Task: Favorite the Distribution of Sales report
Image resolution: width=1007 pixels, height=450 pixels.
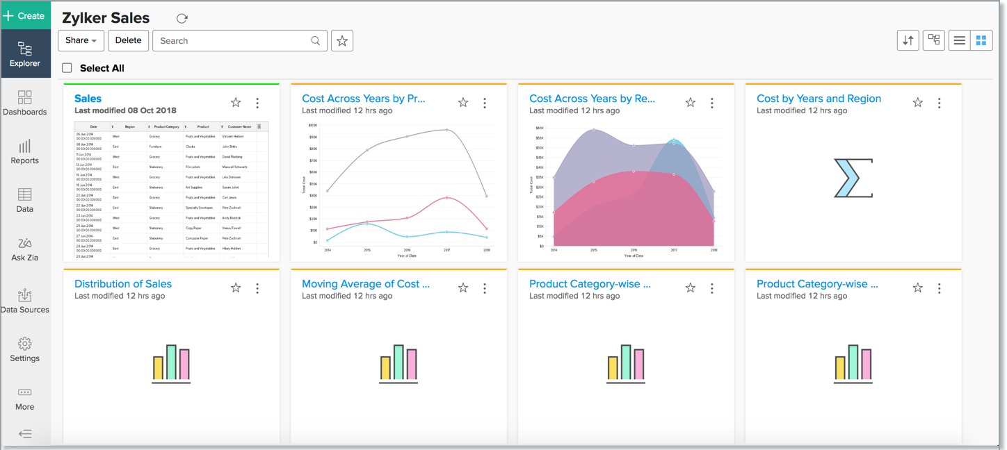Action: [x=236, y=288]
